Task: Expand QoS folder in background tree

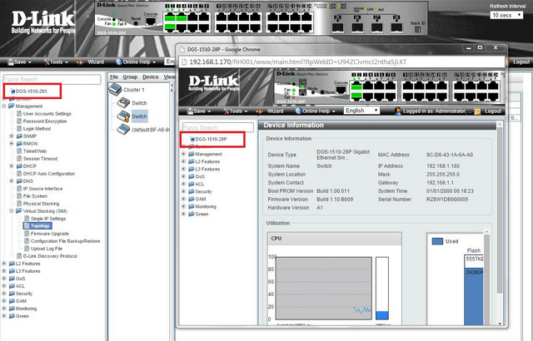Action: 4,279
